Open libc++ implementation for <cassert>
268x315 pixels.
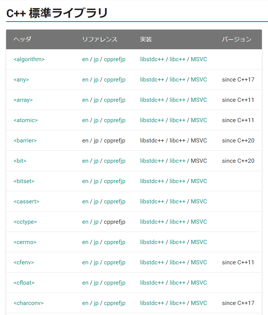pyautogui.click(x=177, y=201)
